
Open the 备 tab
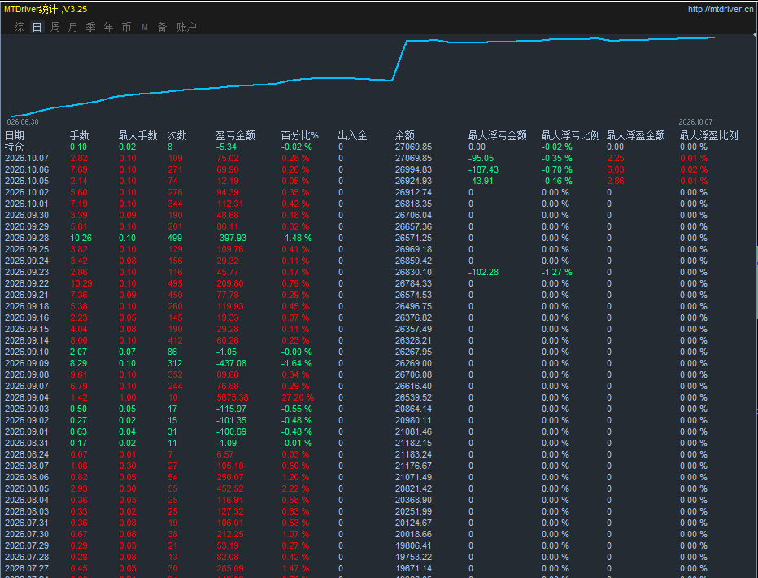click(x=163, y=27)
